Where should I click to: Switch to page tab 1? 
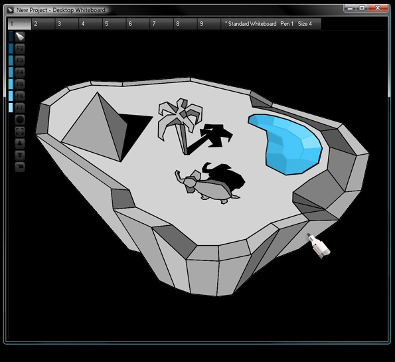pyautogui.click(x=19, y=24)
